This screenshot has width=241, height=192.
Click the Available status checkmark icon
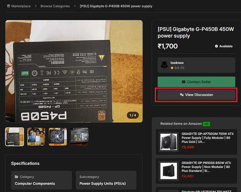pos(217,46)
